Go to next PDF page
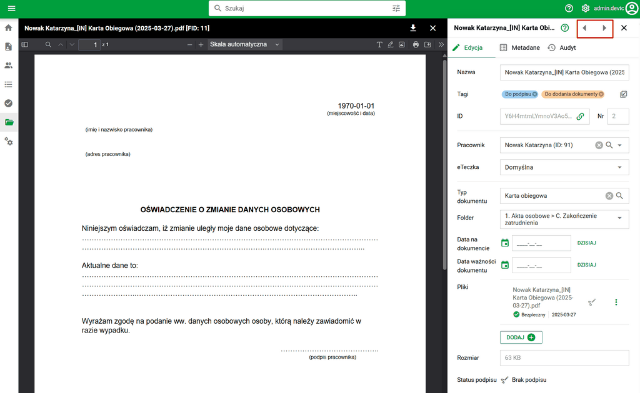 [x=72, y=44]
